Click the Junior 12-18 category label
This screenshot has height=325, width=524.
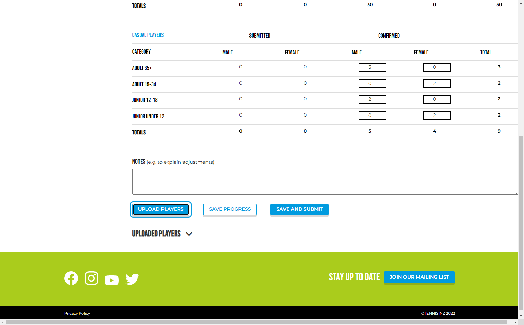[145, 100]
